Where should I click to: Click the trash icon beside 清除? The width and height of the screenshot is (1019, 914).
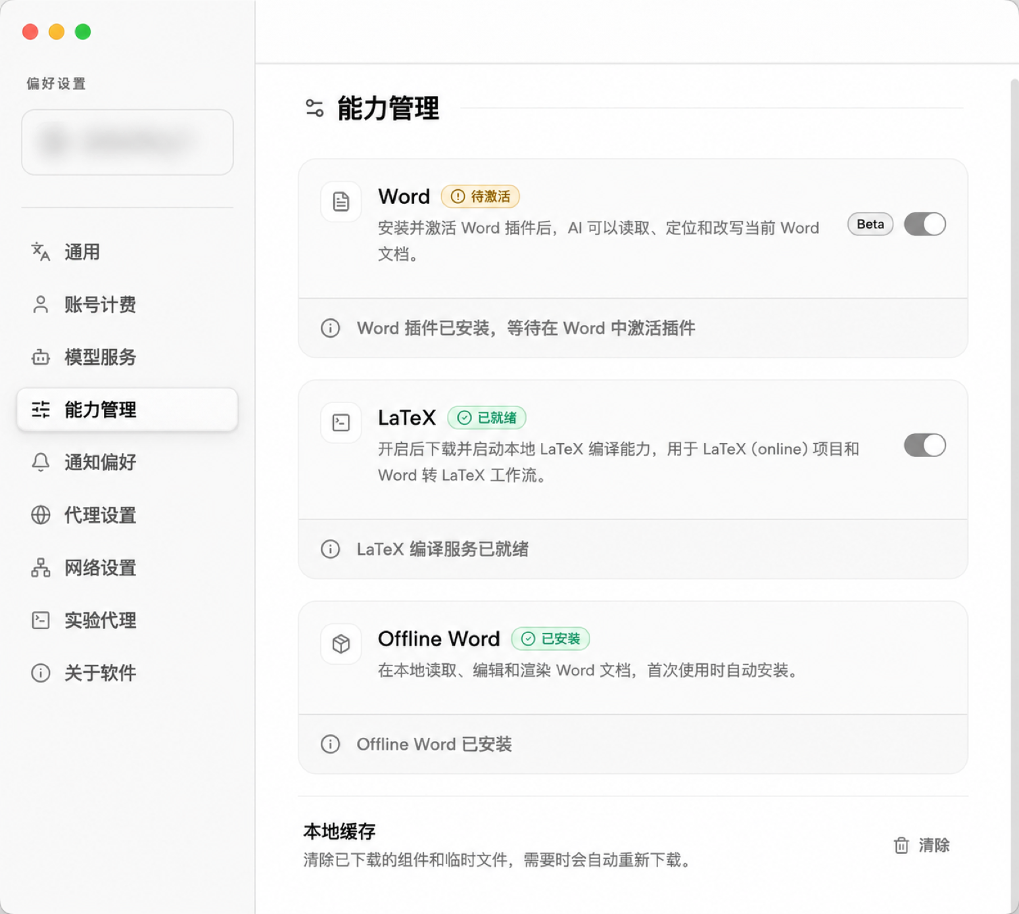click(901, 845)
